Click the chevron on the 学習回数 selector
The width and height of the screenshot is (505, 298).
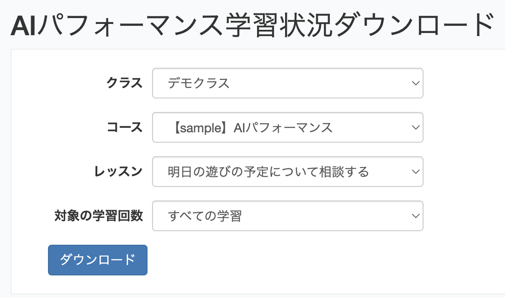click(414, 216)
